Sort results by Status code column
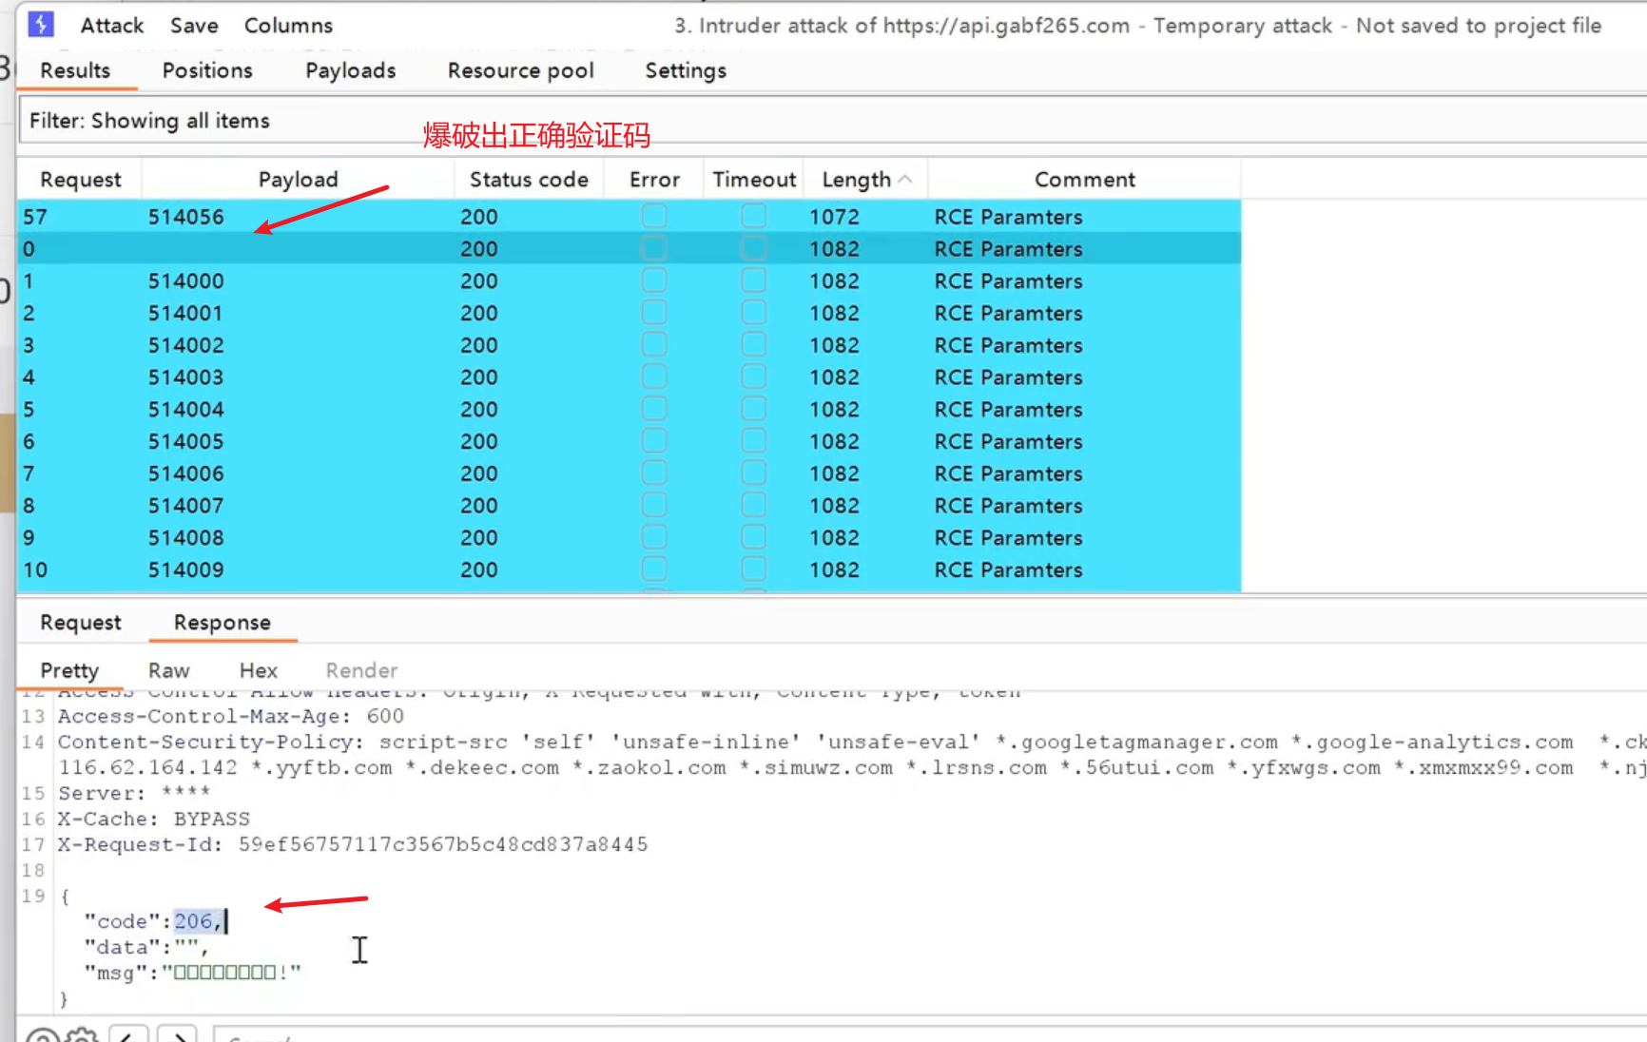This screenshot has height=1042, width=1647. pyautogui.click(x=529, y=180)
